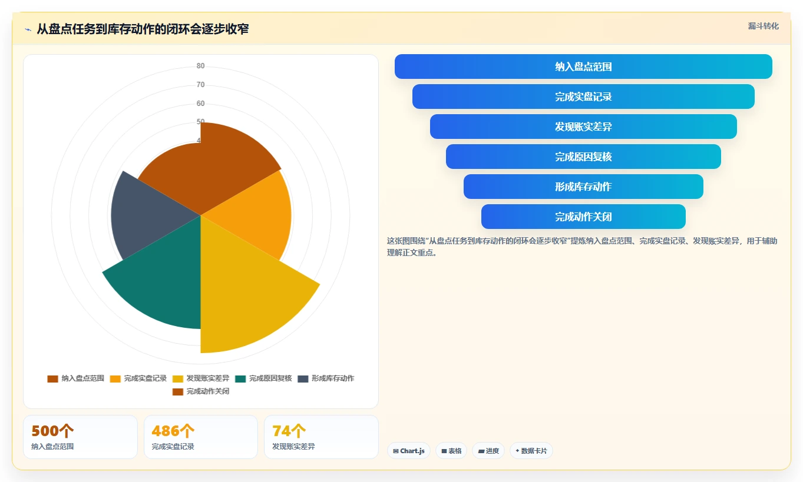Toggle the 纳入盘点范围 legend swatch in the chart
The height and width of the screenshot is (482, 803).
pyautogui.click(x=53, y=378)
